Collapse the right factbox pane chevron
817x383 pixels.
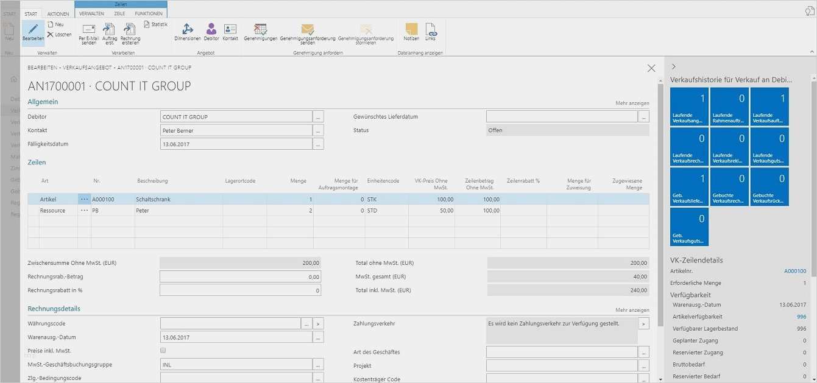click(673, 66)
